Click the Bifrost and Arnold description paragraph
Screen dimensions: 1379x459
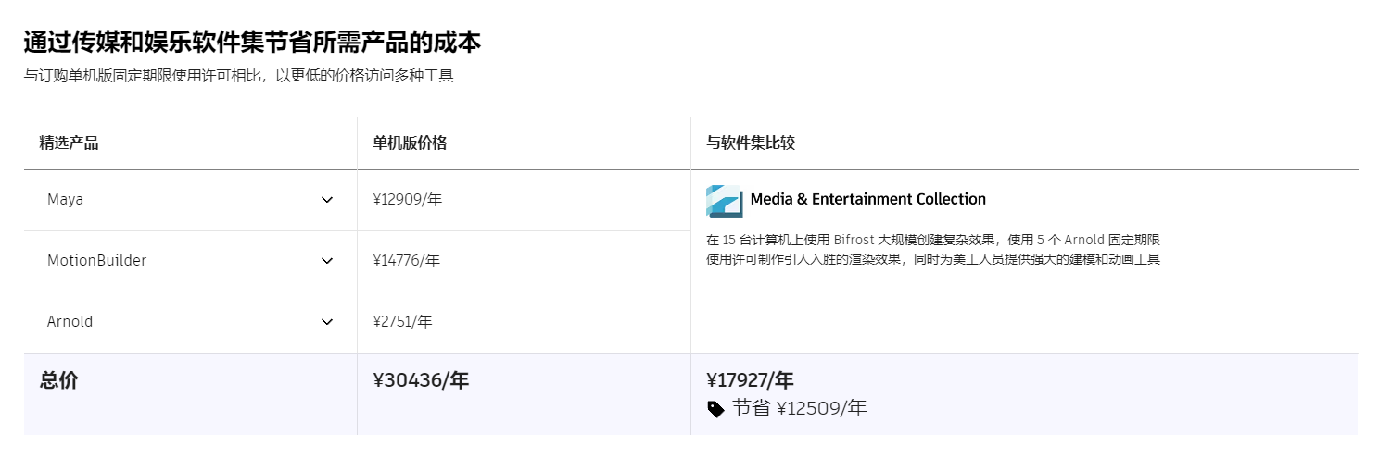tap(932, 249)
